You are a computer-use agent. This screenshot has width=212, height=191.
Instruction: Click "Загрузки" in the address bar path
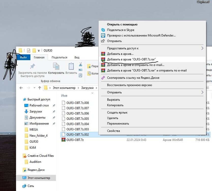point(87,88)
